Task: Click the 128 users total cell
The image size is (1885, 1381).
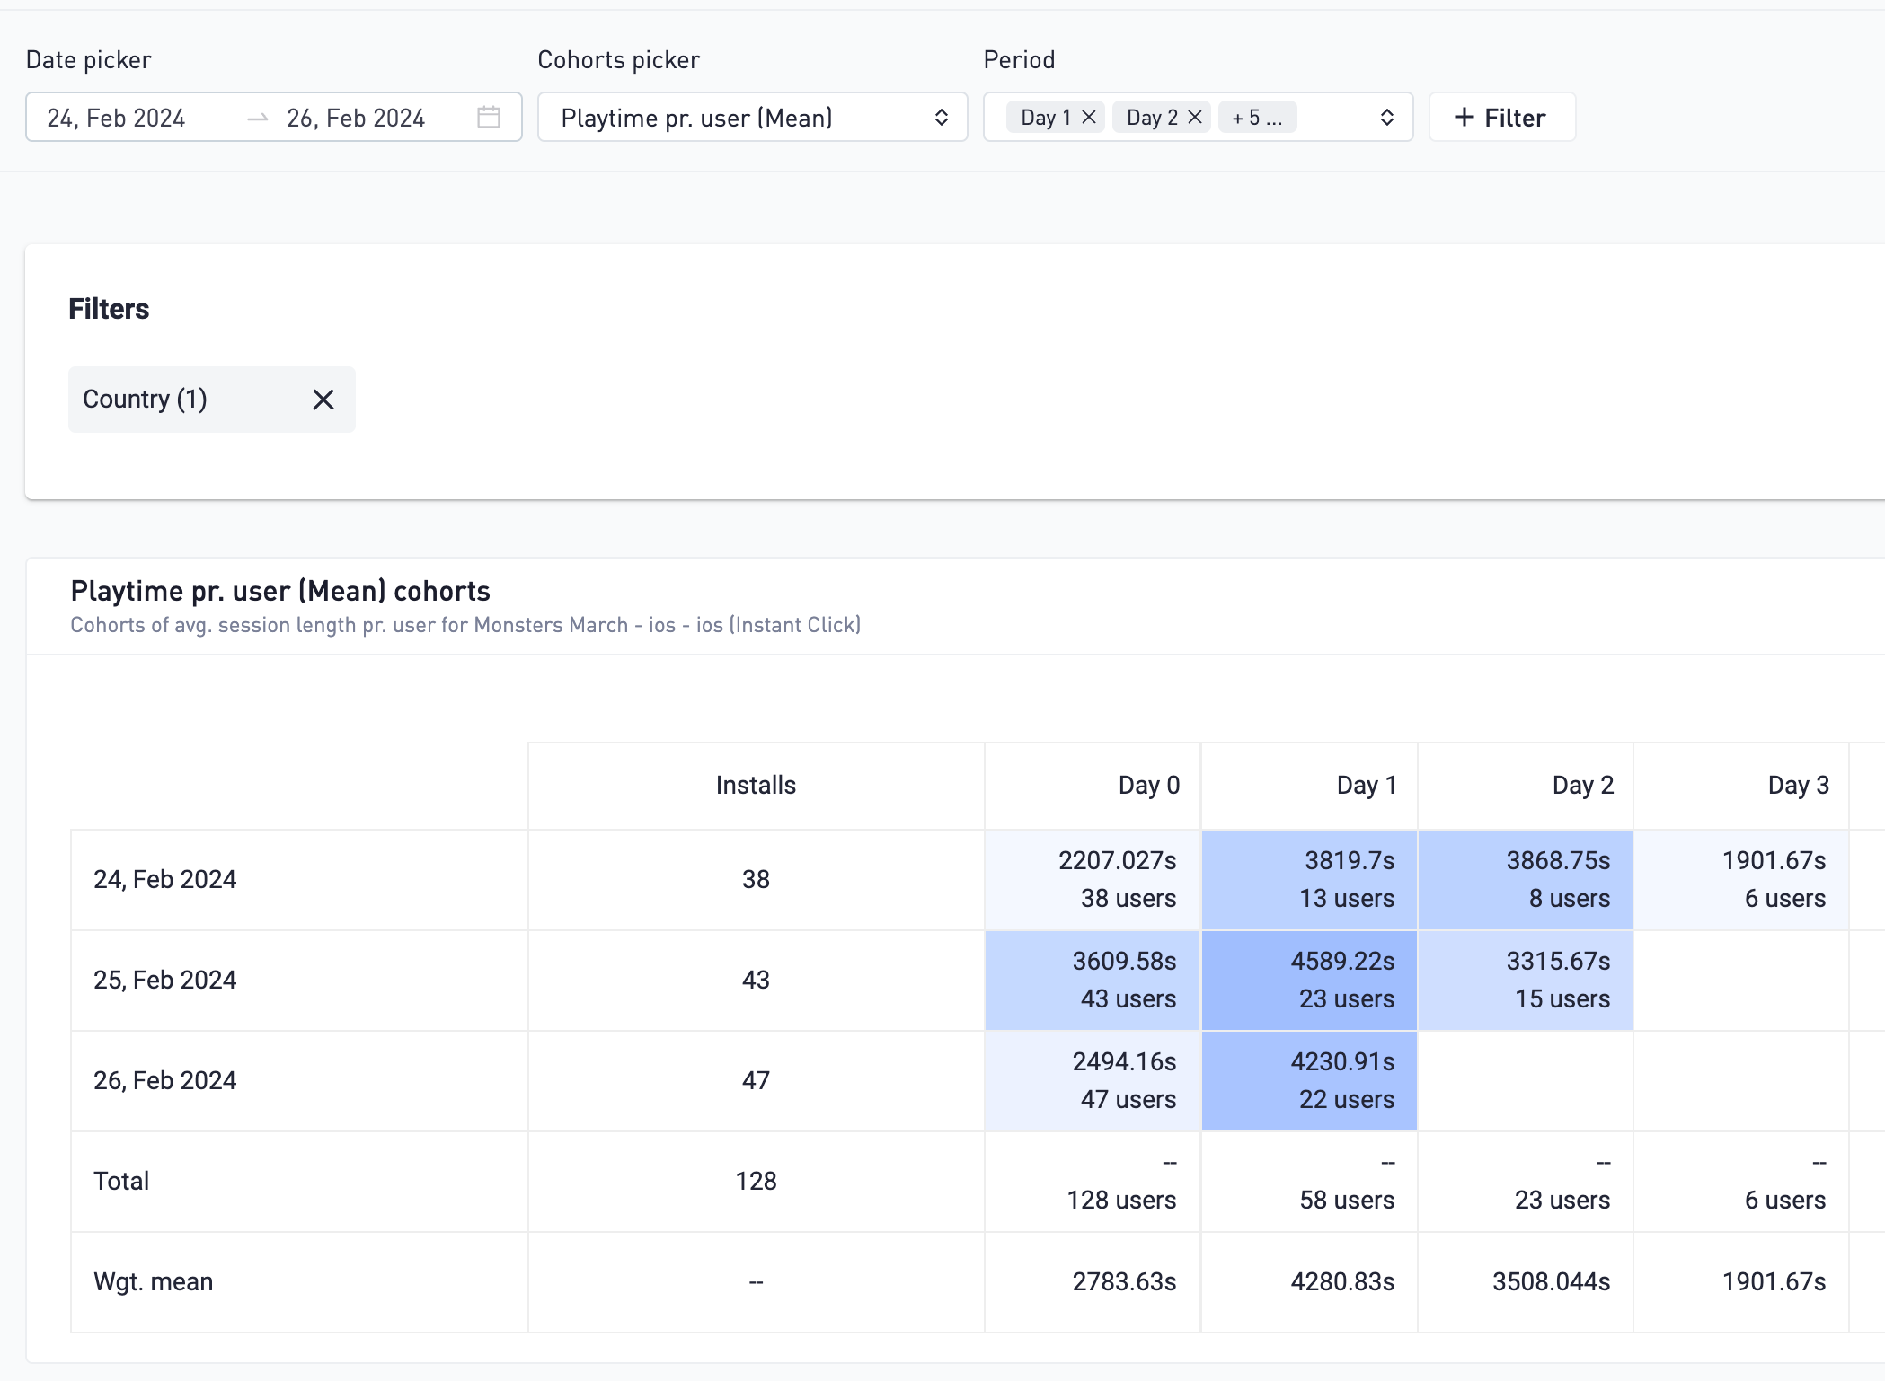Action: (x=1093, y=1182)
